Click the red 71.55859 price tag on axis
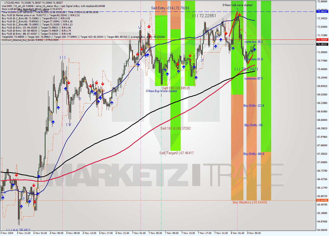This screenshot has height=236, width=329. (322, 40)
